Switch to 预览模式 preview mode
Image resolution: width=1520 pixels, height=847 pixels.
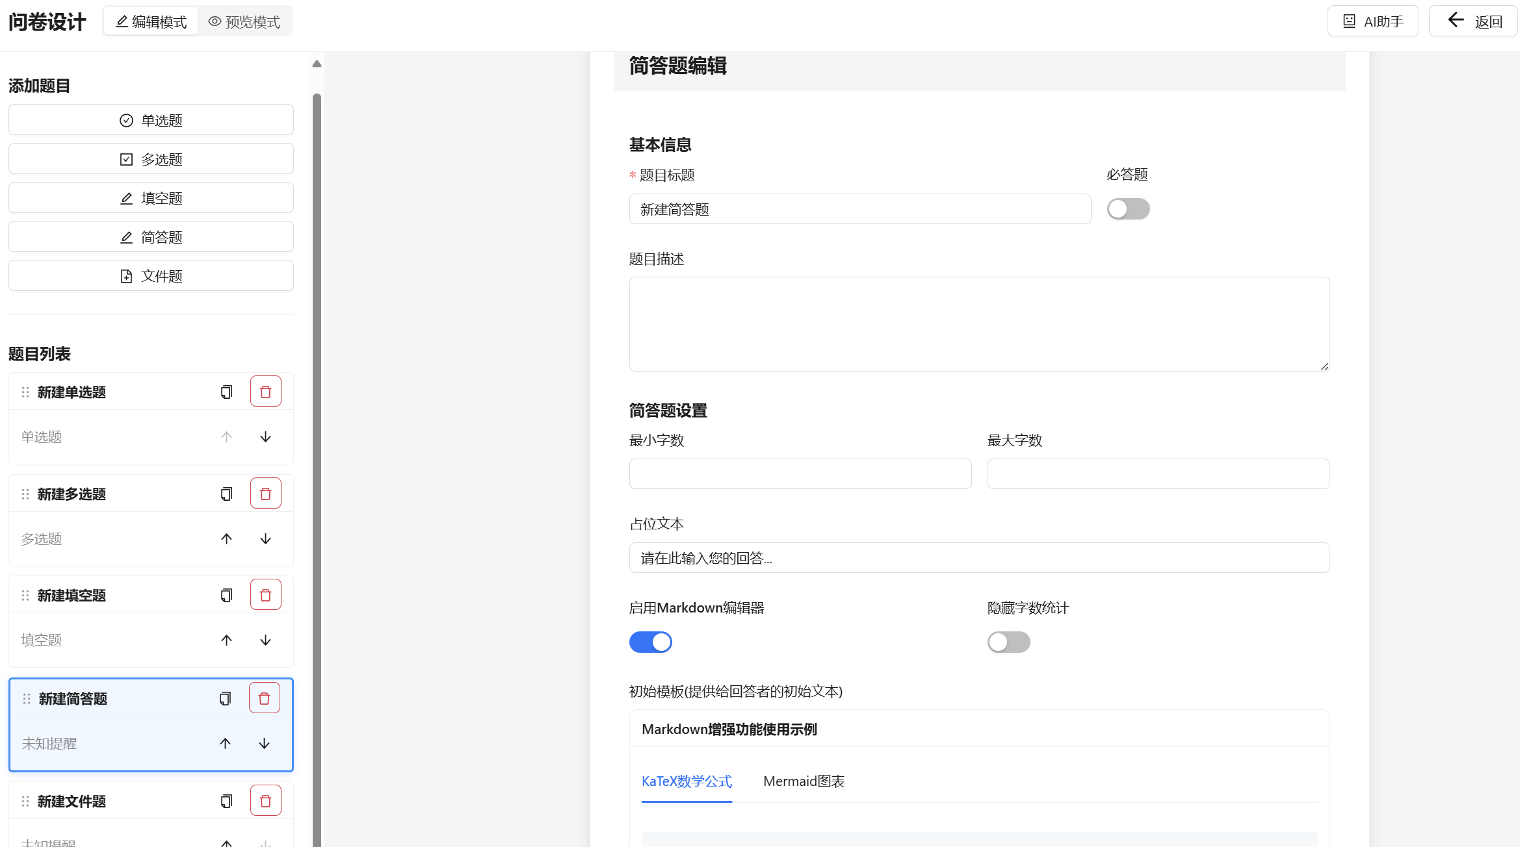pos(244,22)
